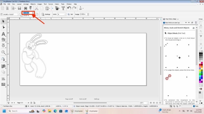Open Microsoft Edge from the taskbar
Viewport: 204px width, 114px height.
tap(55, 111)
